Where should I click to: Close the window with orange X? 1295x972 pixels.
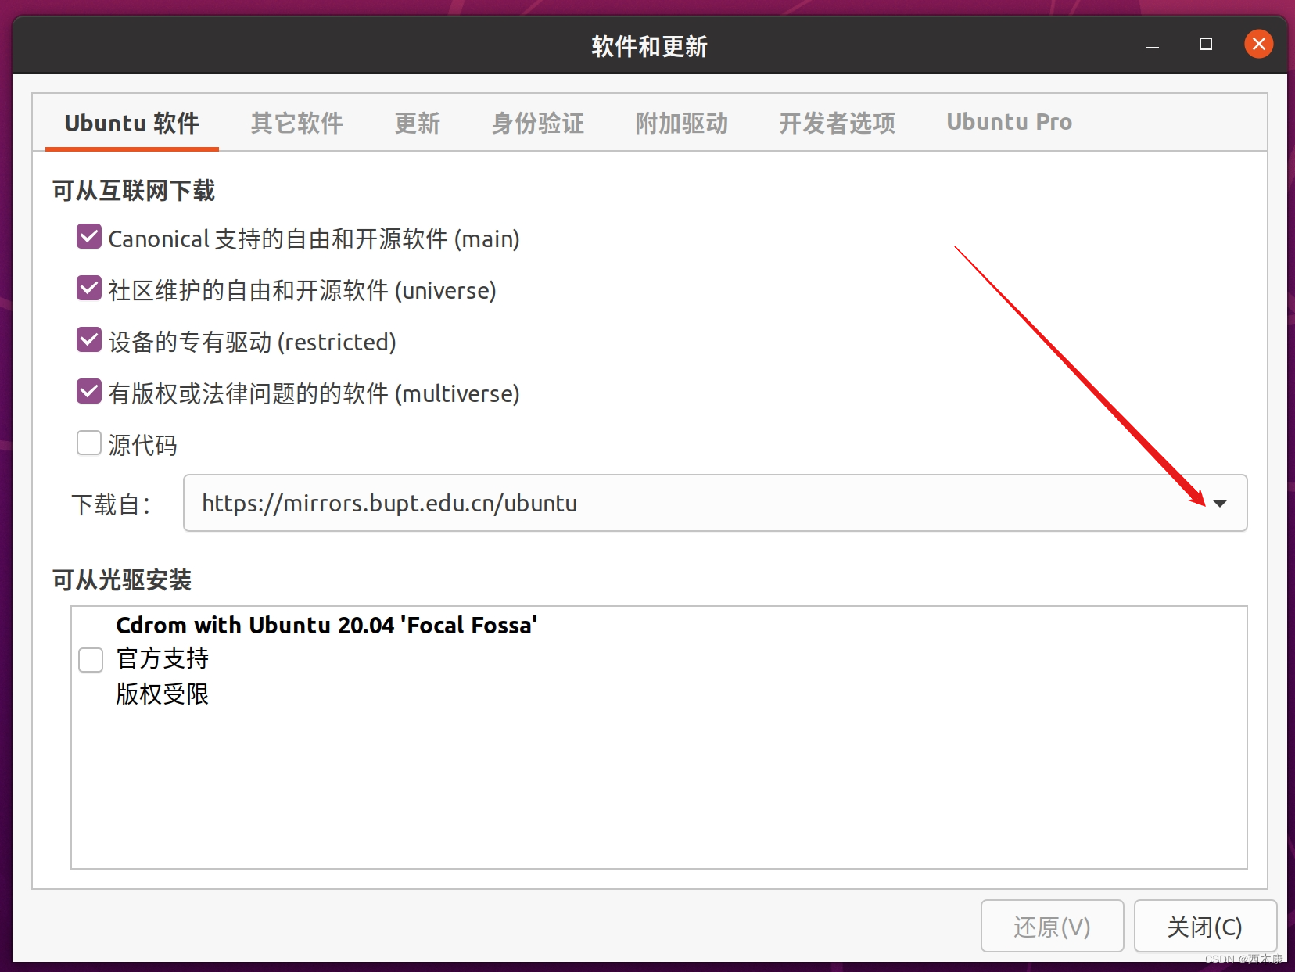click(1258, 44)
